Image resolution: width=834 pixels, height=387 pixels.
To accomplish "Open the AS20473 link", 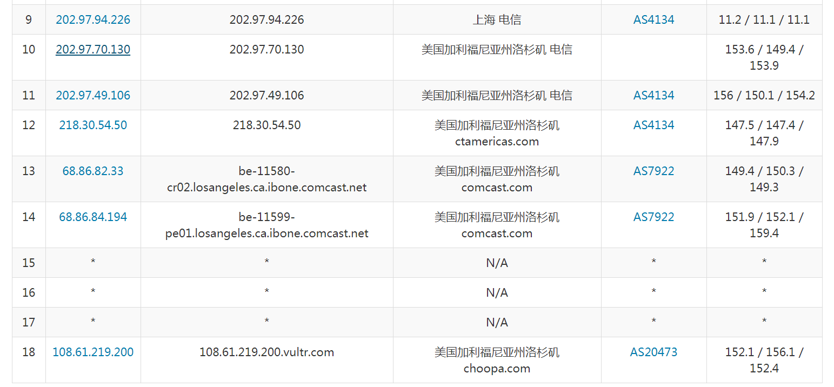I will (x=653, y=352).
